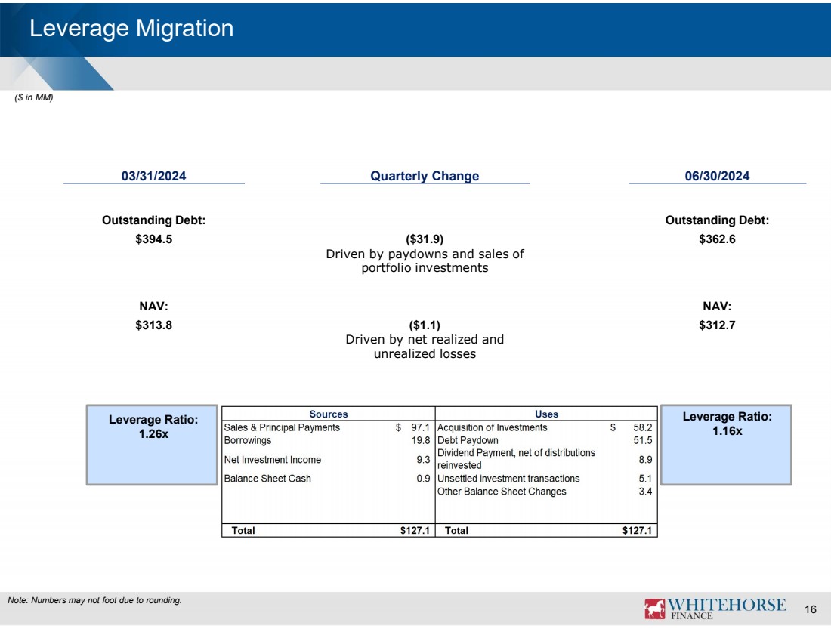Image resolution: width=831 pixels, height=641 pixels.
Task: Click the "Sales & Principal Payments" row label
Action: tap(282, 427)
